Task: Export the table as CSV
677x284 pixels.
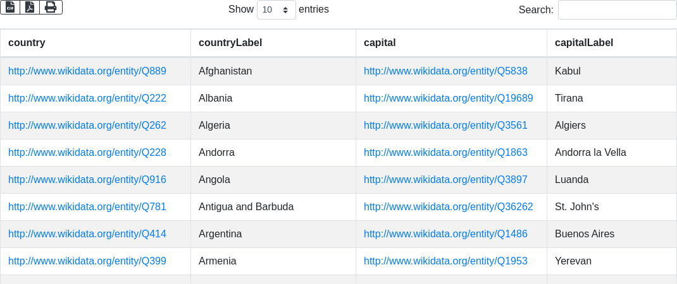Action: point(10,7)
